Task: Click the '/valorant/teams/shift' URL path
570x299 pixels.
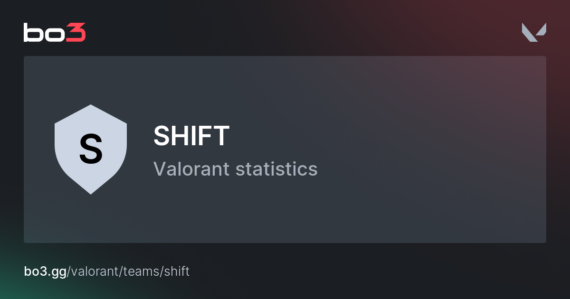Action: coord(128,271)
